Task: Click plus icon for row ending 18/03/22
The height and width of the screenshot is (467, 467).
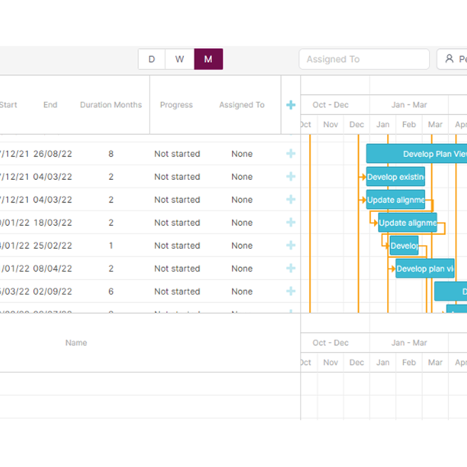Action: [x=291, y=222]
